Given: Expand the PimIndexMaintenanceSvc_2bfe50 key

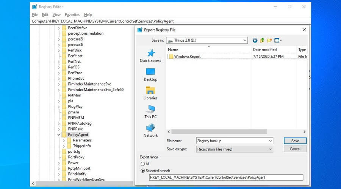Looking at the screenshot, I should click(59, 90).
